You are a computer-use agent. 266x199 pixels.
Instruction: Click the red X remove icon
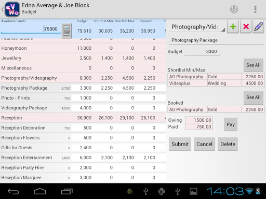(x=246, y=26)
